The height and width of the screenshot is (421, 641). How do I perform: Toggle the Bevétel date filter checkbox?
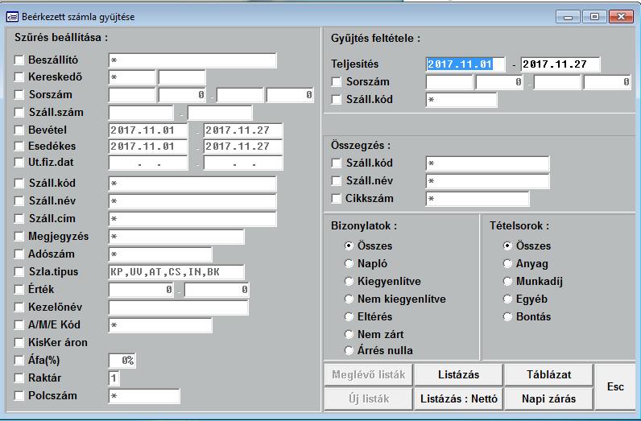tap(19, 130)
